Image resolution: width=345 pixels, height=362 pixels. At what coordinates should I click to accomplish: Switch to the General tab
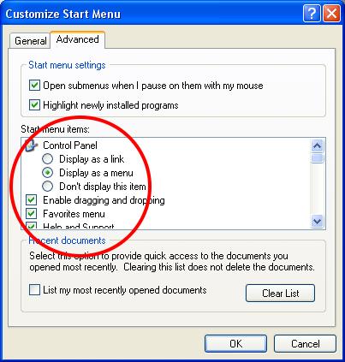pos(30,41)
